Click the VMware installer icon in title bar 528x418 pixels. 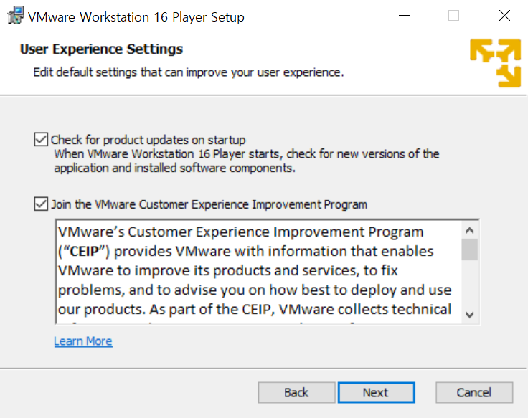pyautogui.click(x=16, y=16)
